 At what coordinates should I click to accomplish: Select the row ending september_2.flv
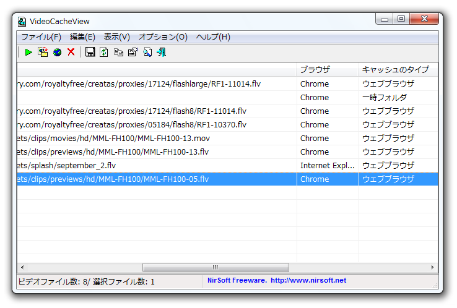click(227, 166)
